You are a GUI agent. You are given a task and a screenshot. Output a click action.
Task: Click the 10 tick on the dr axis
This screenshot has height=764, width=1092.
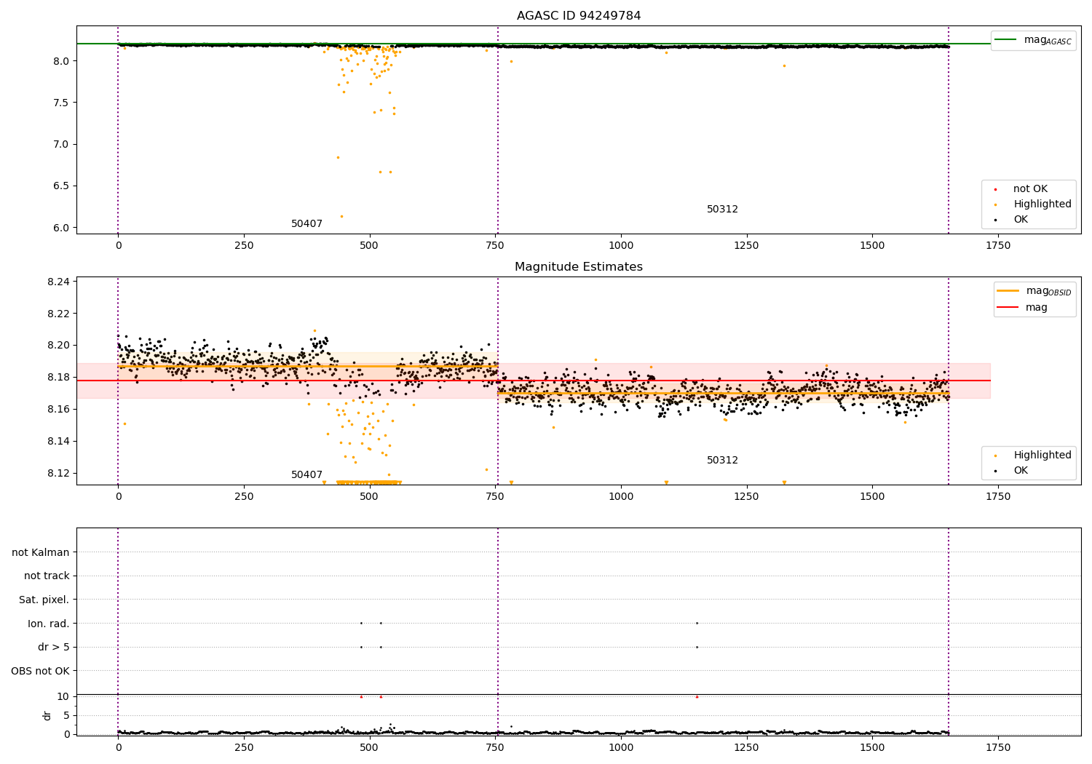click(x=63, y=696)
